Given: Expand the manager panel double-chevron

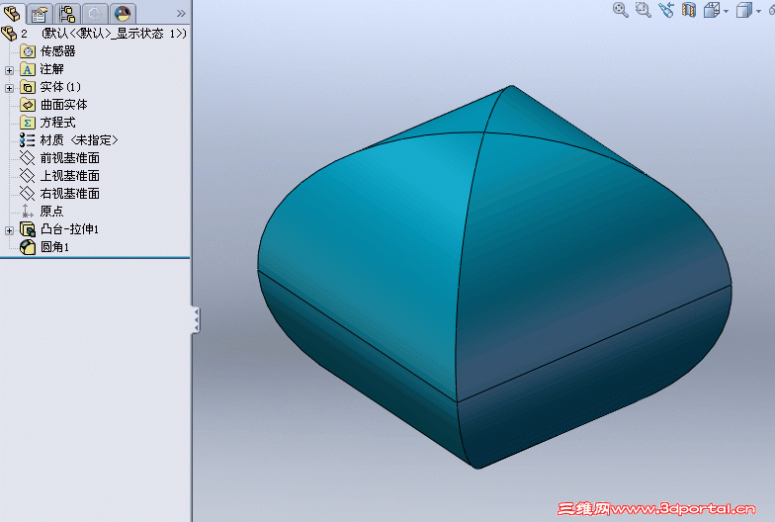Looking at the screenshot, I should [182, 14].
